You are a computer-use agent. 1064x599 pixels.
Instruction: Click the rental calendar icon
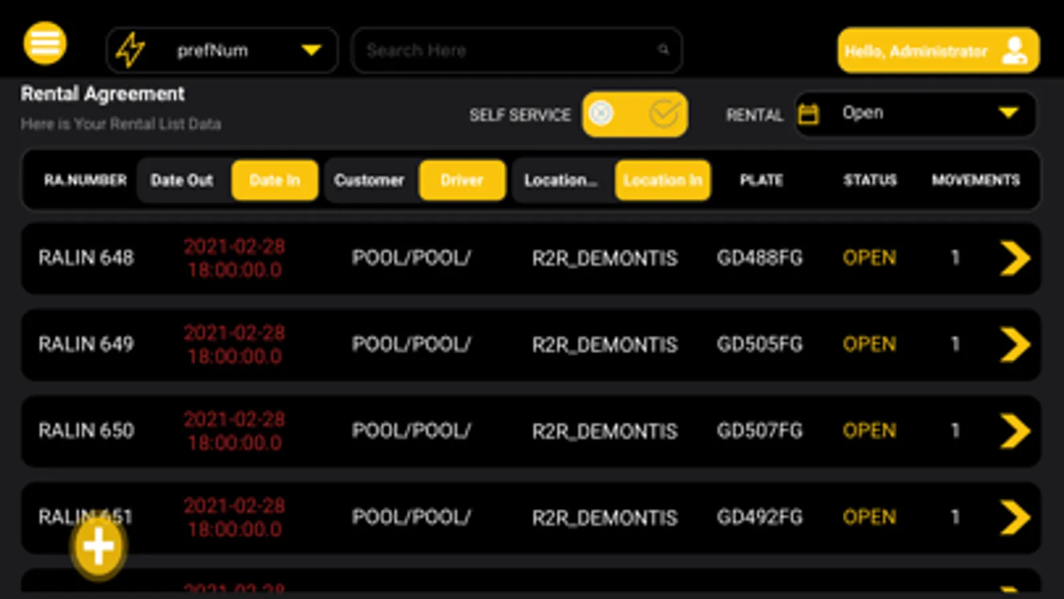pos(808,114)
